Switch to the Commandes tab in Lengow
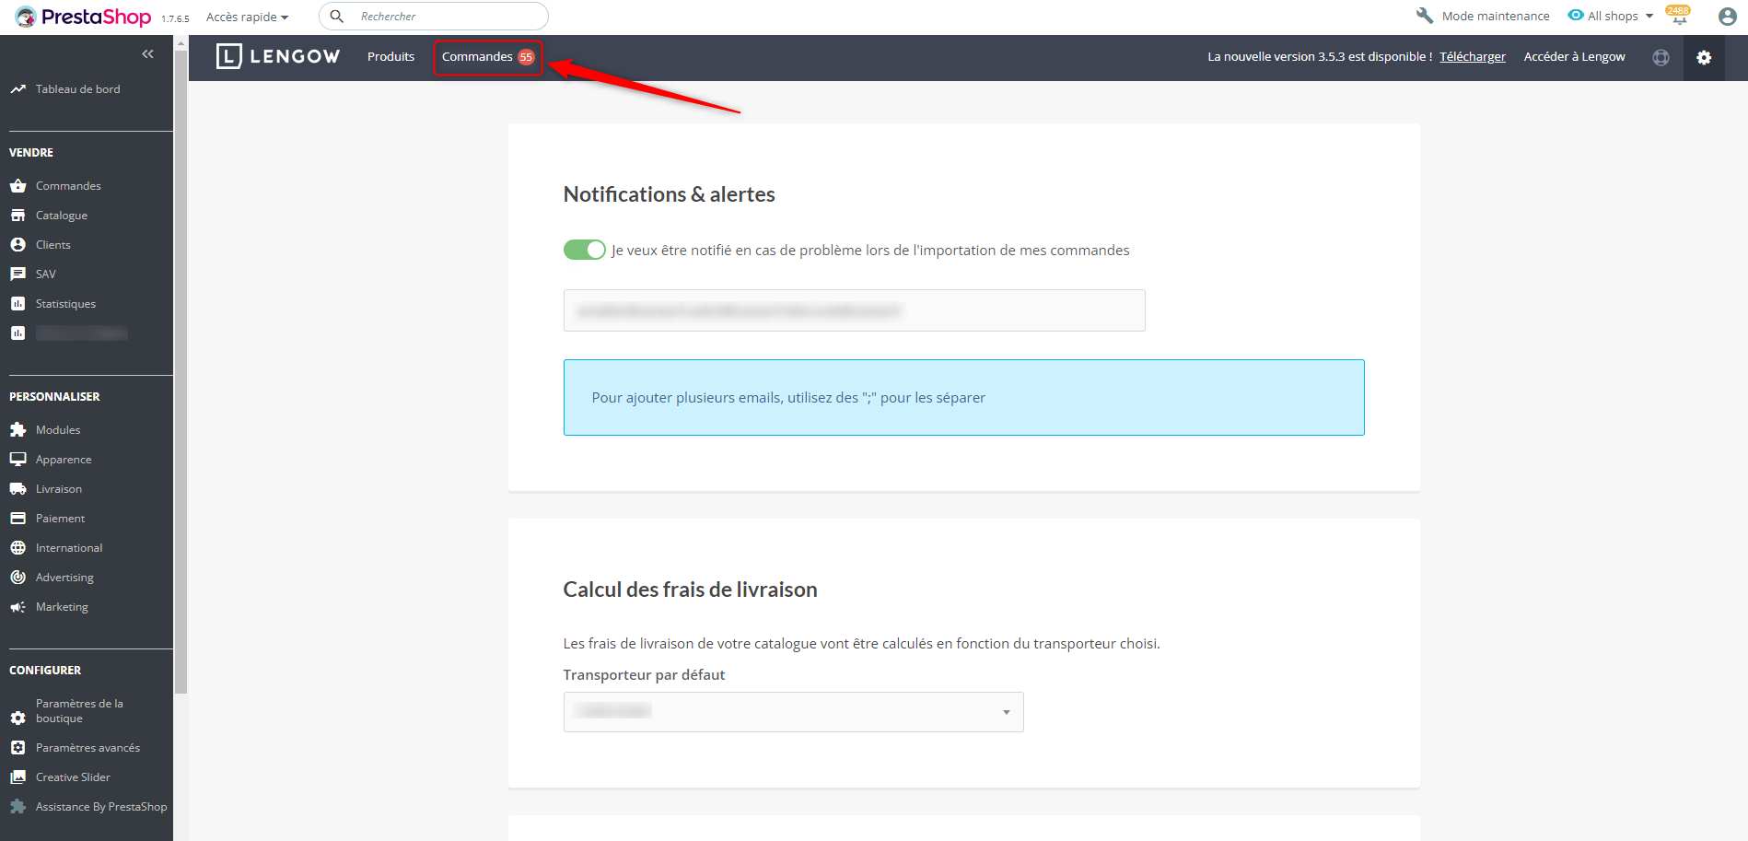The image size is (1748, 841). point(487,57)
